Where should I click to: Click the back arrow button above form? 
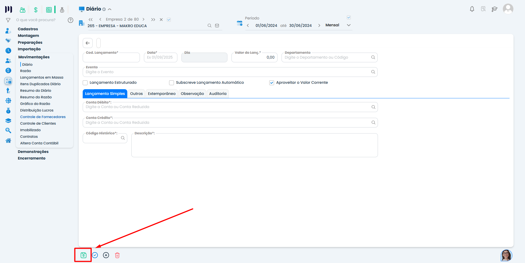pyautogui.click(x=88, y=43)
